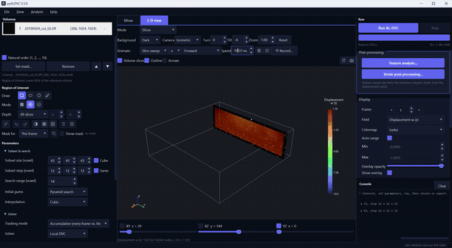Open the Slice sweep animate dropdown
Screen dimensions: 452x248
click(x=154, y=51)
